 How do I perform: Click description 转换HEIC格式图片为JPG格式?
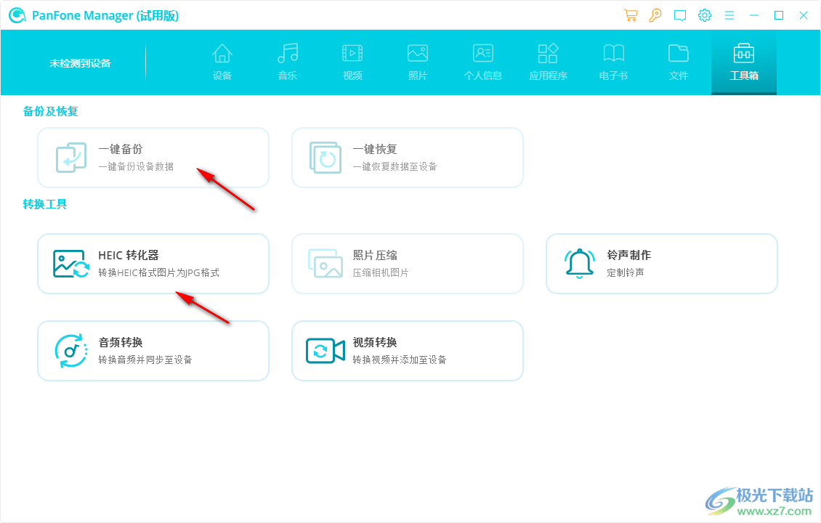158,272
